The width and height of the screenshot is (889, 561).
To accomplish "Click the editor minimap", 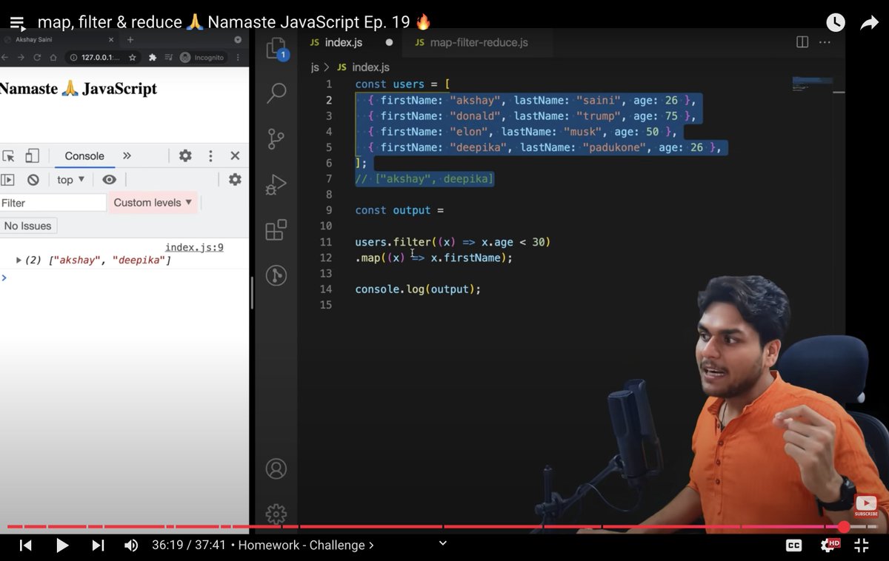I will click(813, 83).
